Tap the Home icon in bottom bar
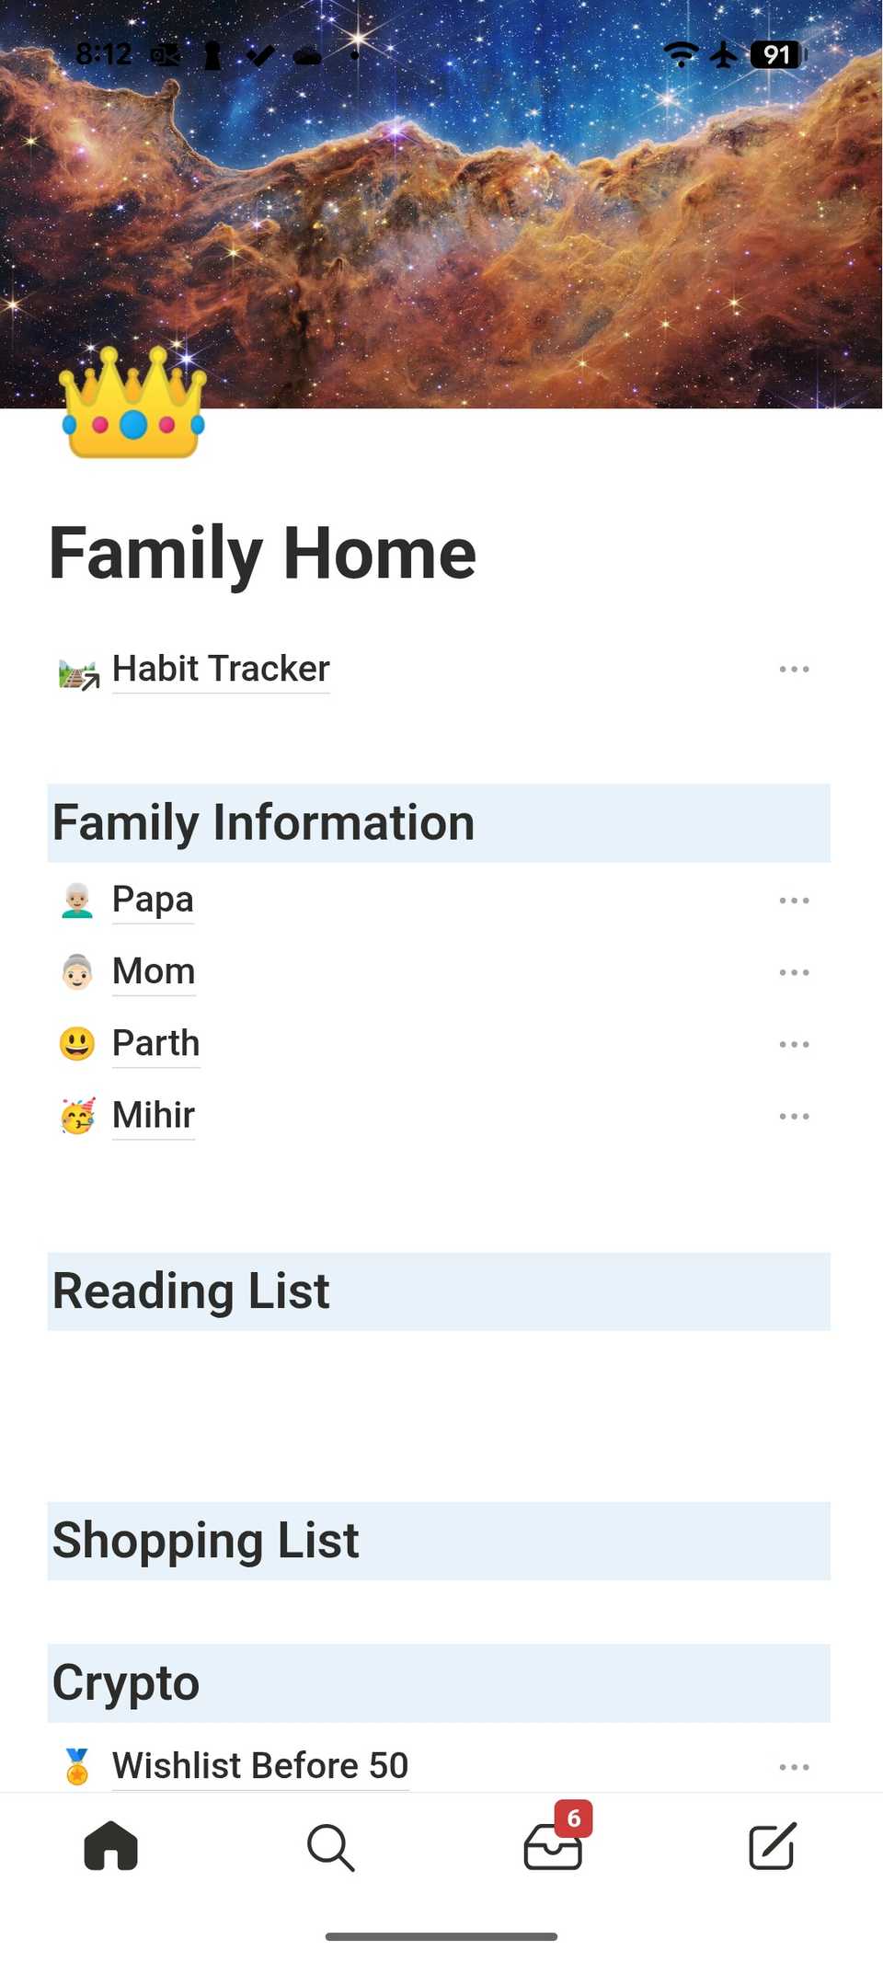The width and height of the screenshot is (883, 1962). [x=111, y=1845]
